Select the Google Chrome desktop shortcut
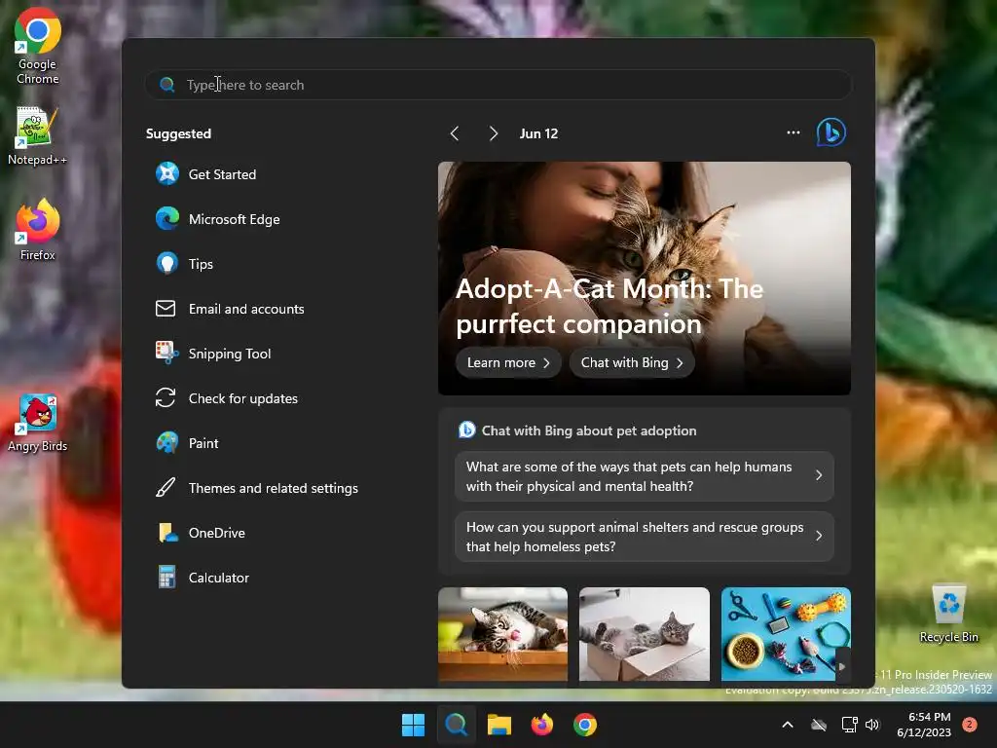Screen dimensions: 997x748 coord(38,46)
